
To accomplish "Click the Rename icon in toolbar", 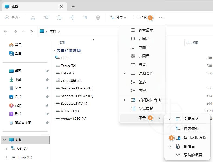I will (72, 18).
